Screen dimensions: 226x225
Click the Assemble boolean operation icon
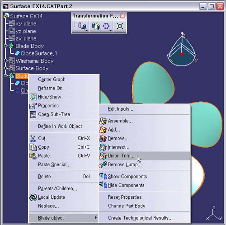[103, 121]
